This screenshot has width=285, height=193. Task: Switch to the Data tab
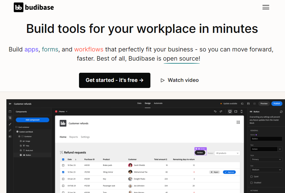[x=139, y=103]
